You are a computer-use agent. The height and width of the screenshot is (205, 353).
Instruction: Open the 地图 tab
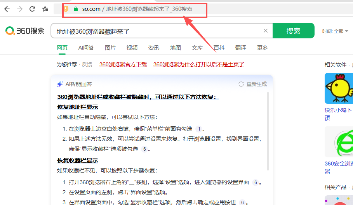point(176,48)
